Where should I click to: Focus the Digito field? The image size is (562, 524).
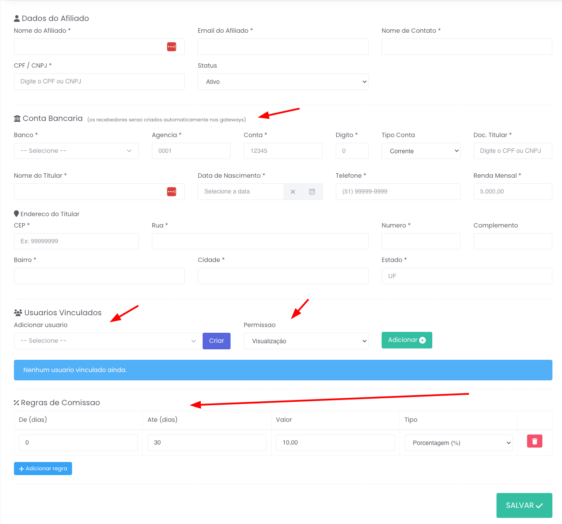352,151
